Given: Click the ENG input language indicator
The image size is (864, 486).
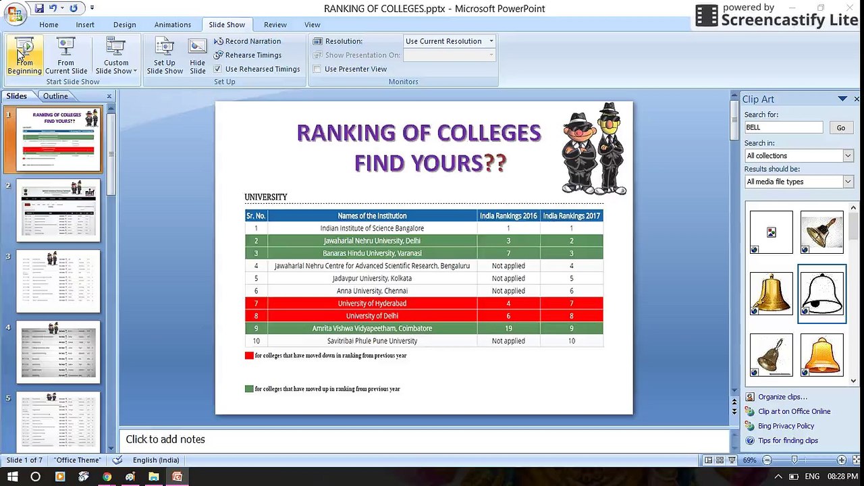Looking at the screenshot, I should pyautogui.click(x=813, y=477).
